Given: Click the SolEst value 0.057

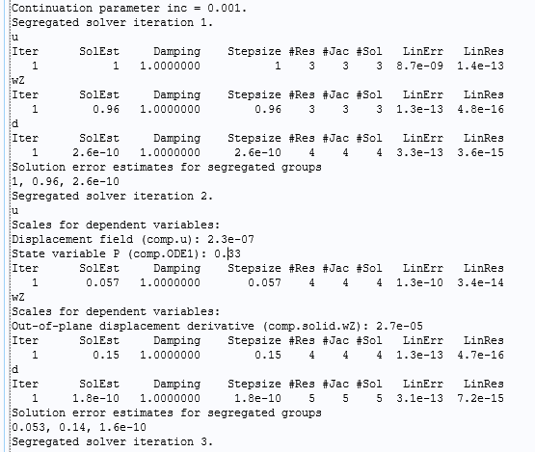Looking at the screenshot, I should click(x=102, y=282).
